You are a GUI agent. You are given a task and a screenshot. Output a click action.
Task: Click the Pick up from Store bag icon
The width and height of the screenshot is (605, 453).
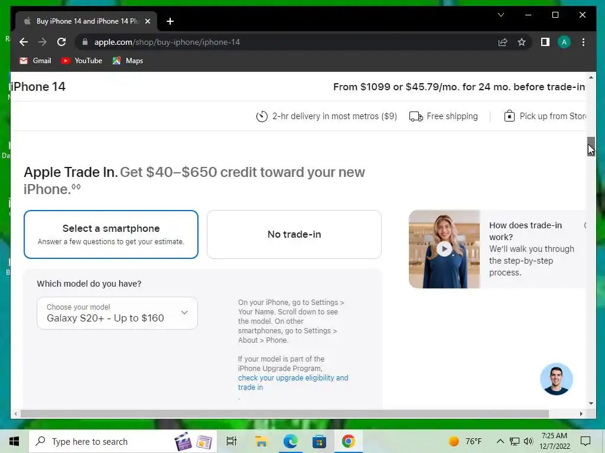pos(509,116)
